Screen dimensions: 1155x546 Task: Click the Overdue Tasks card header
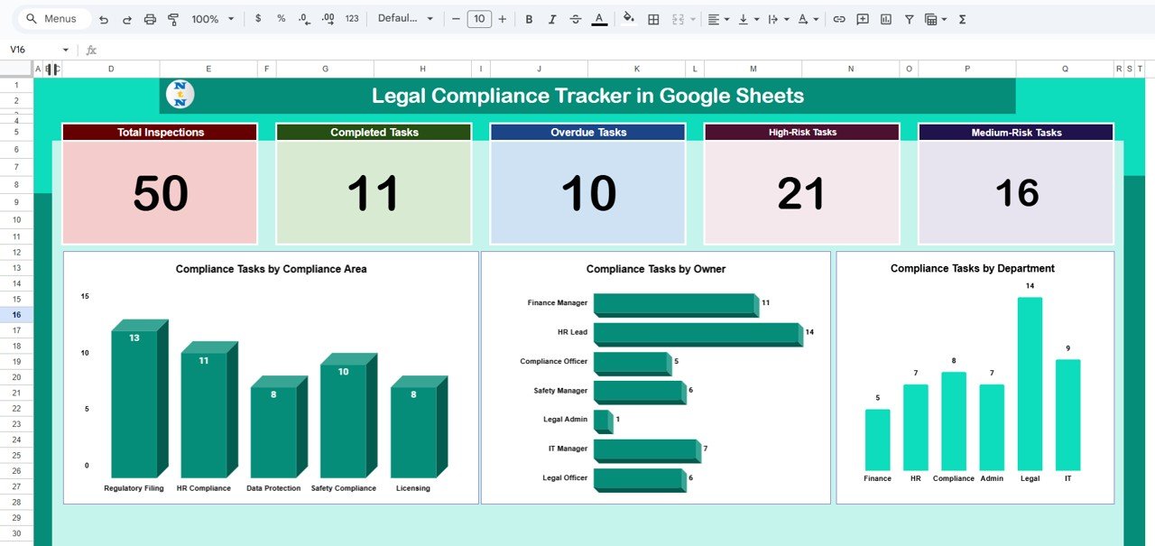(587, 132)
